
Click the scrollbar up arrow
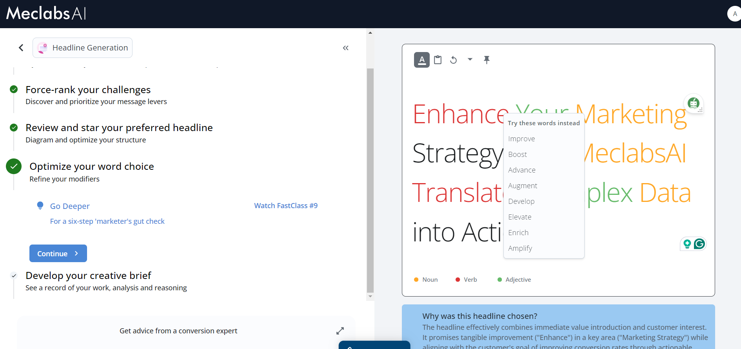(x=370, y=33)
